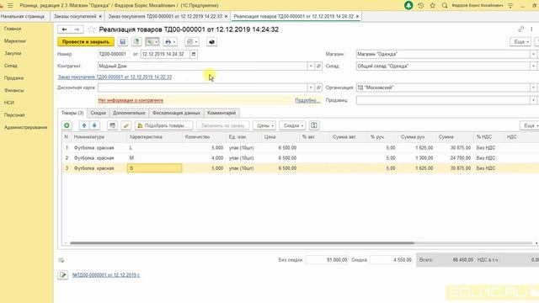Open the Склад section in sidebar
The image size is (539, 303).
(x=11, y=66)
